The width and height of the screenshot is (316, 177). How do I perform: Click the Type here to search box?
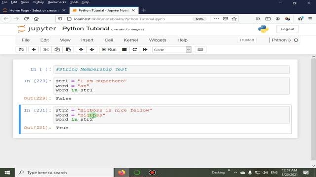tap(64, 173)
